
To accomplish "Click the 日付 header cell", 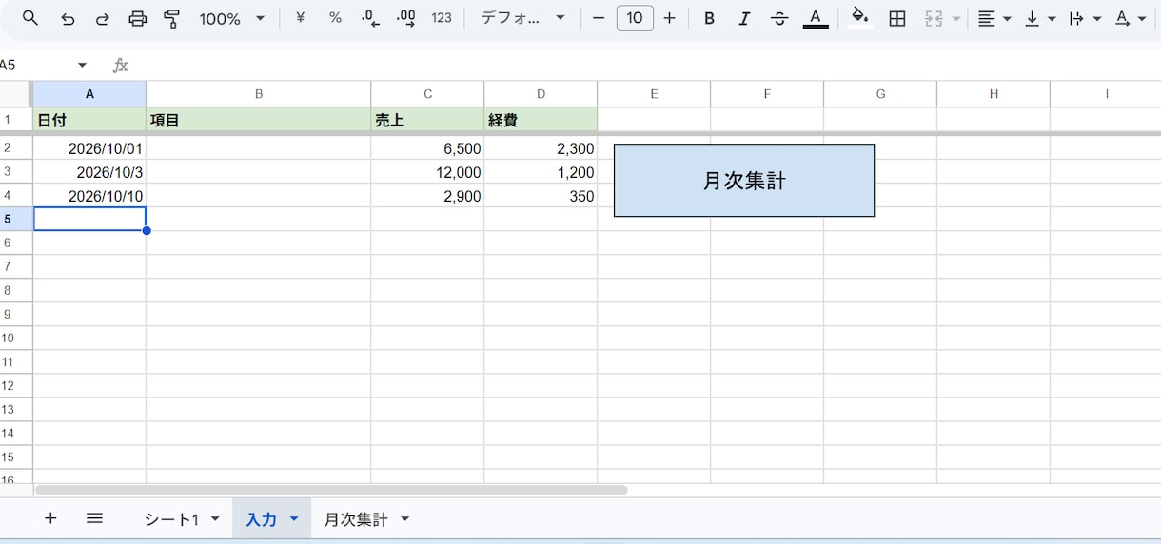I will (89, 120).
